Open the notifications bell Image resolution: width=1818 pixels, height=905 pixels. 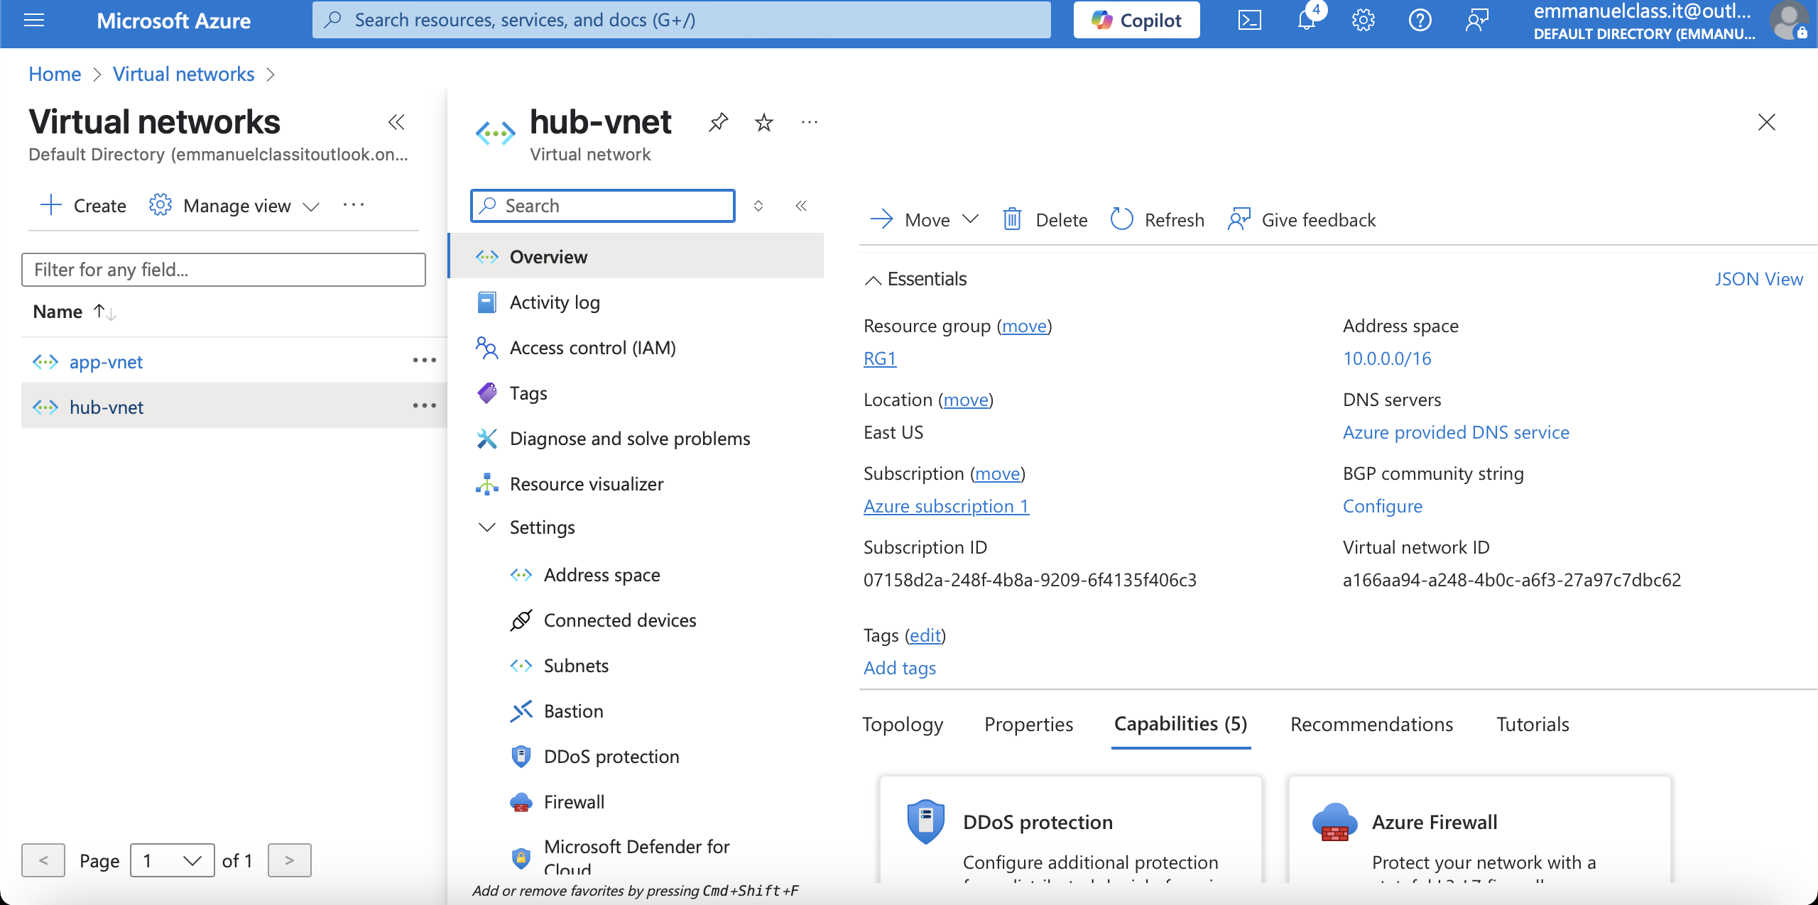1306,21
